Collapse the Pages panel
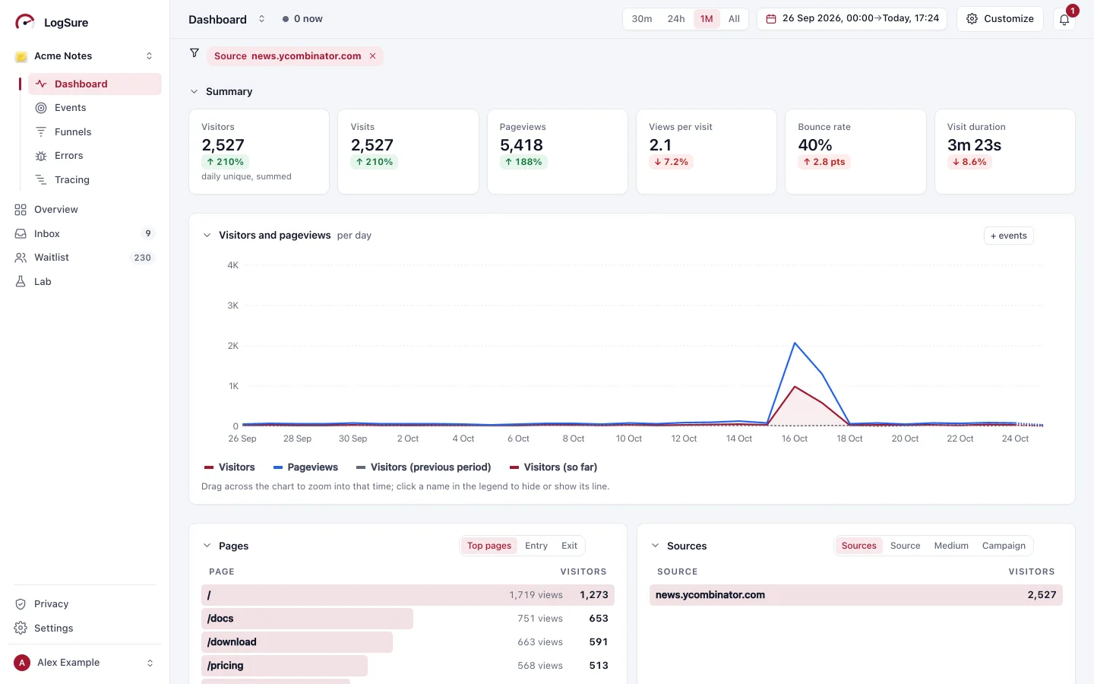The height and width of the screenshot is (684, 1094). [x=207, y=546]
